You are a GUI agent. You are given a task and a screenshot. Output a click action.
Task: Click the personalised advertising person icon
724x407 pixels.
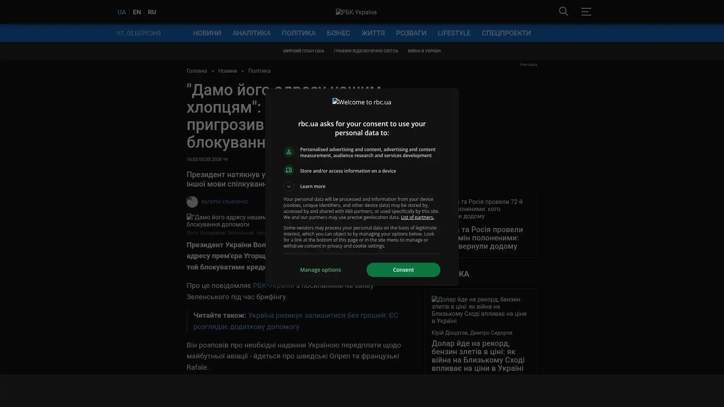(288, 152)
